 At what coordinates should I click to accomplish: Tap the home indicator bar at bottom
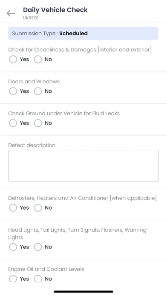point(83,292)
